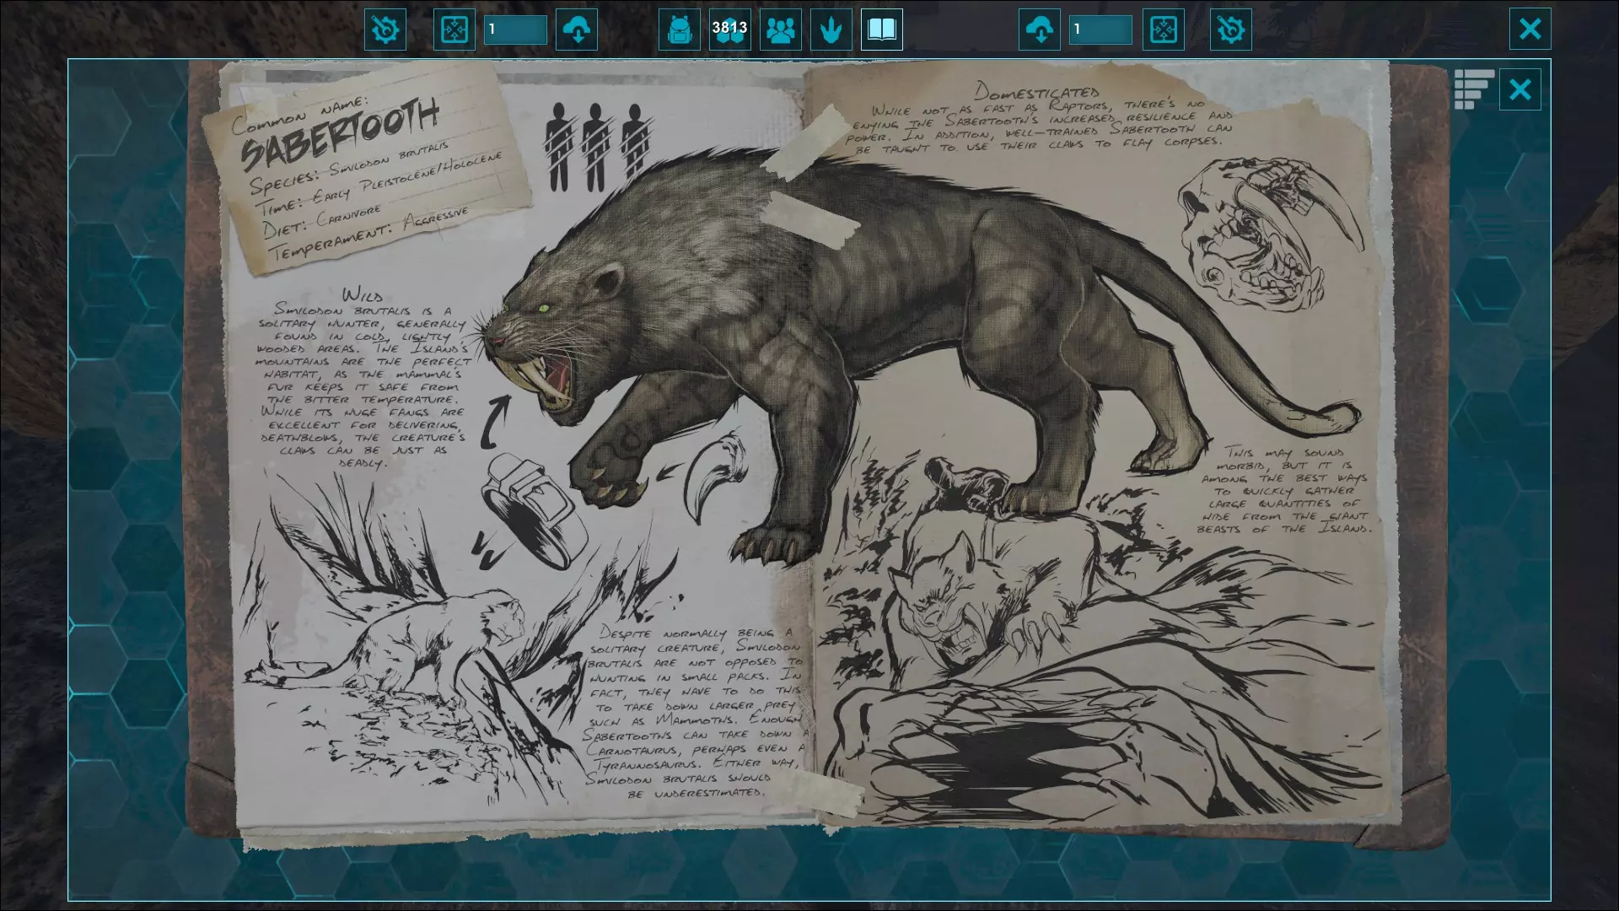Click the Sabertooth common name card
This screenshot has width=1619, height=911.
(367, 169)
